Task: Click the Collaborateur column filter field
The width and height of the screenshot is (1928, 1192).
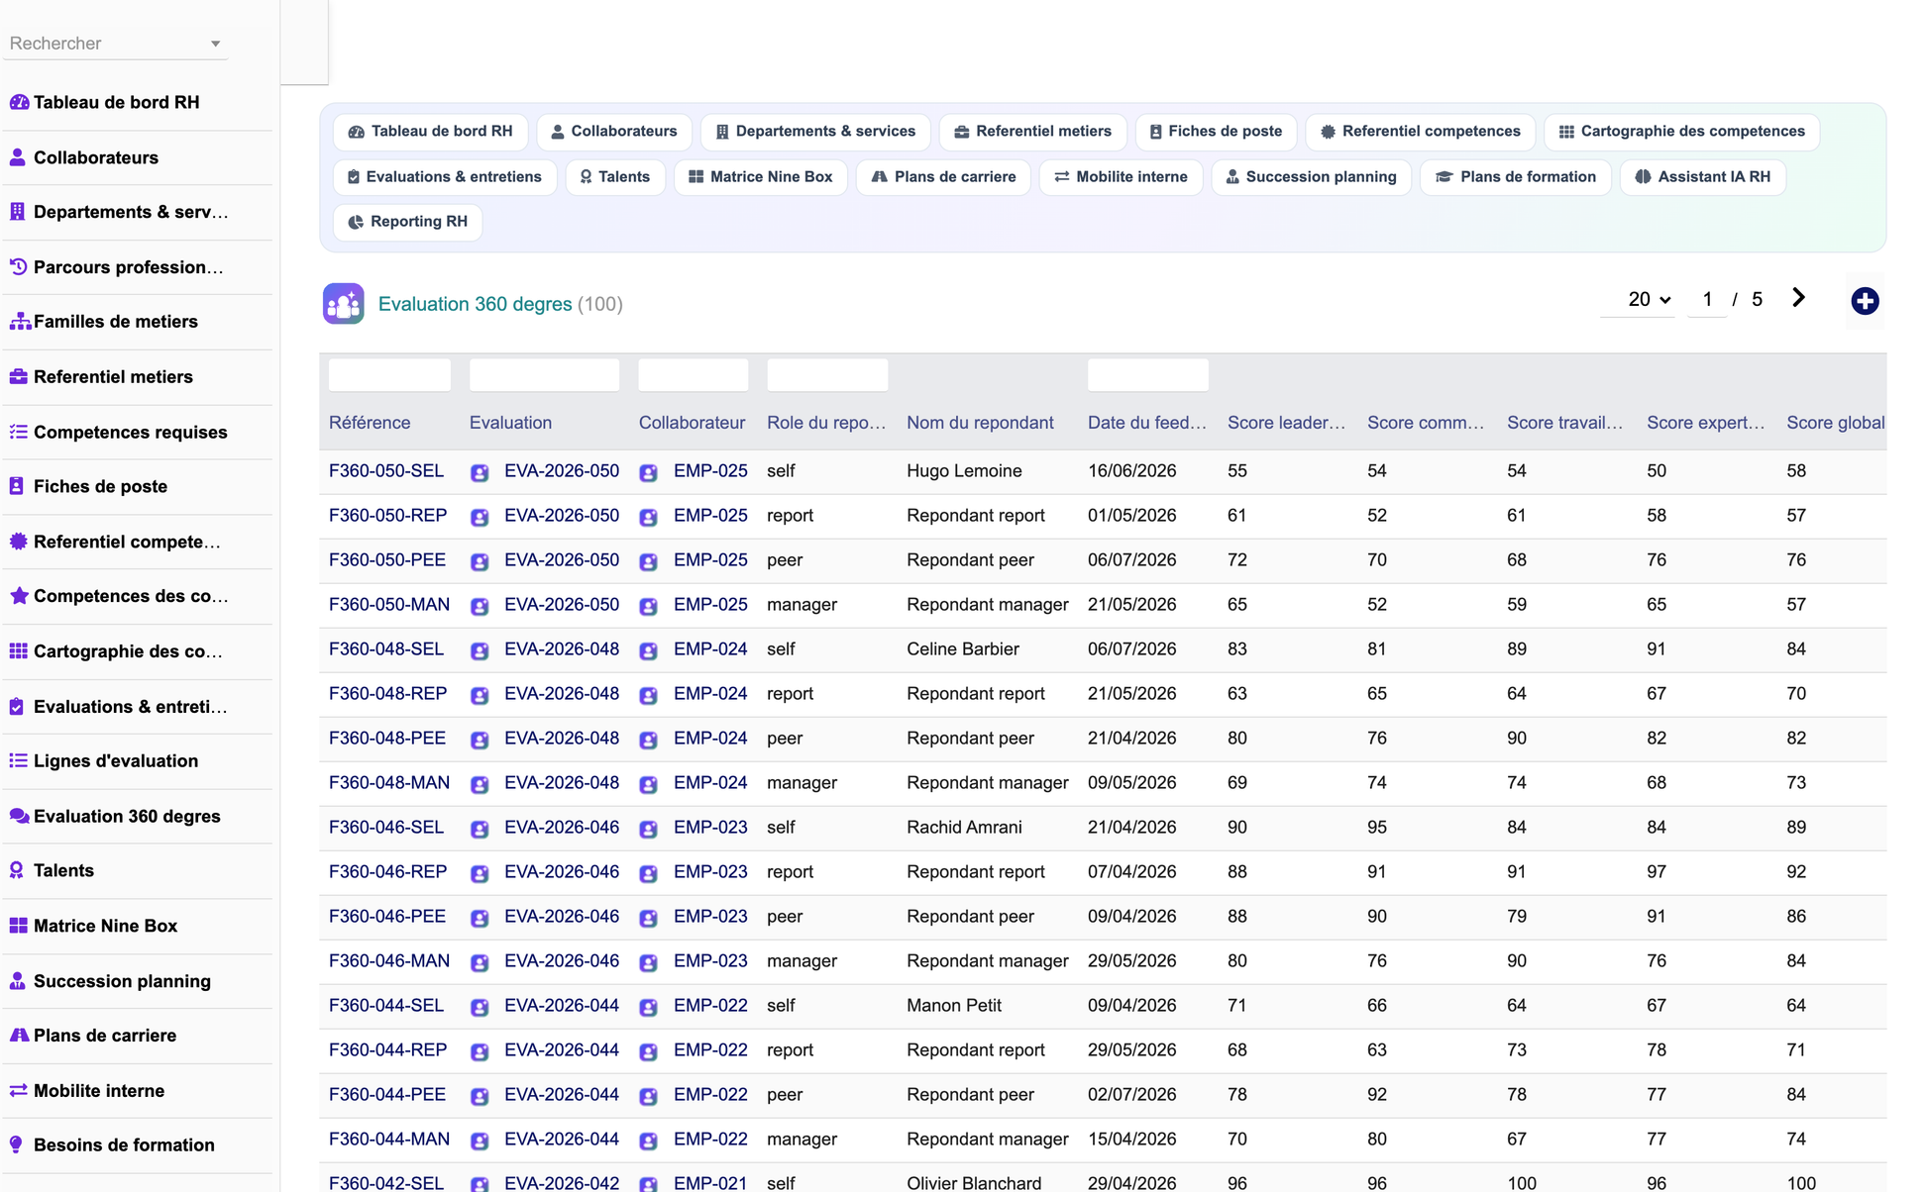Action: (693, 375)
